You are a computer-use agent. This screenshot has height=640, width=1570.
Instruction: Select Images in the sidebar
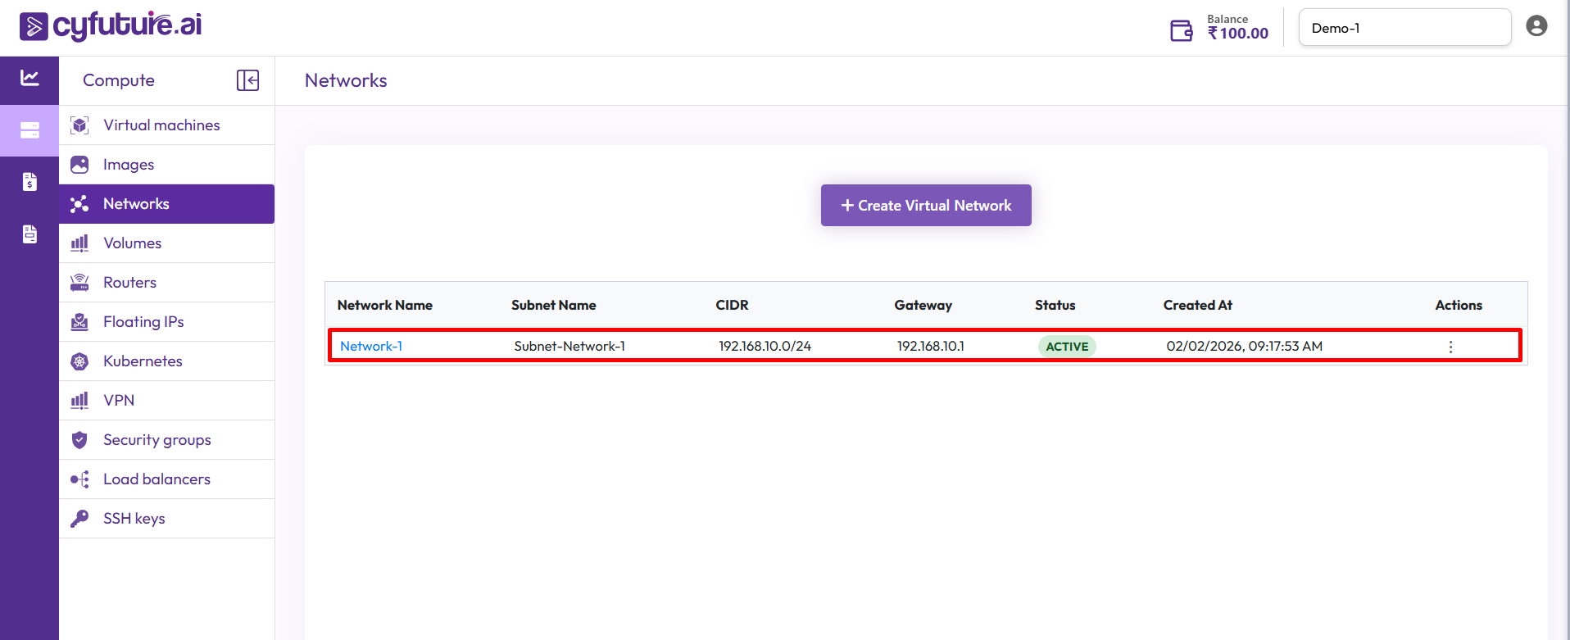click(x=129, y=165)
